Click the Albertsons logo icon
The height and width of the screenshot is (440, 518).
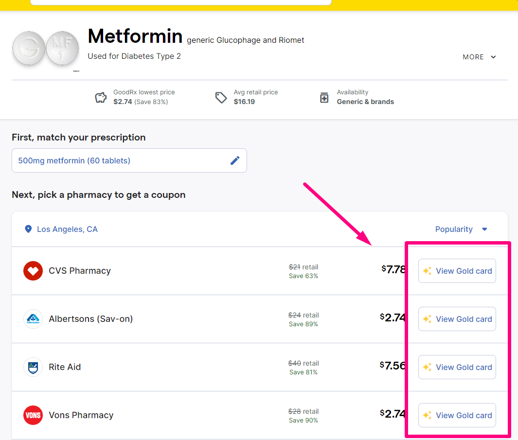(x=33, y=319)
